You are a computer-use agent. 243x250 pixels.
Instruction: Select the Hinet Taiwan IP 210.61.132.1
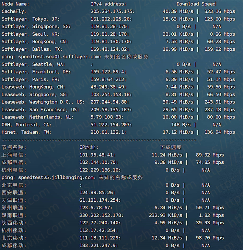coord(108,132)
